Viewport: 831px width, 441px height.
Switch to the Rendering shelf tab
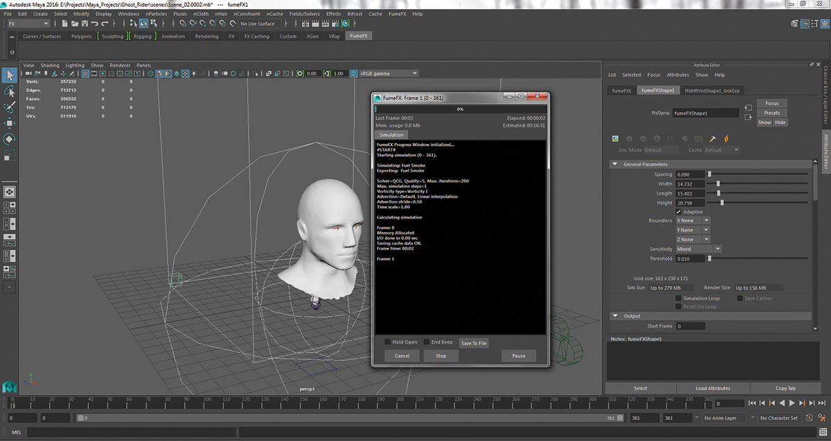206,36
